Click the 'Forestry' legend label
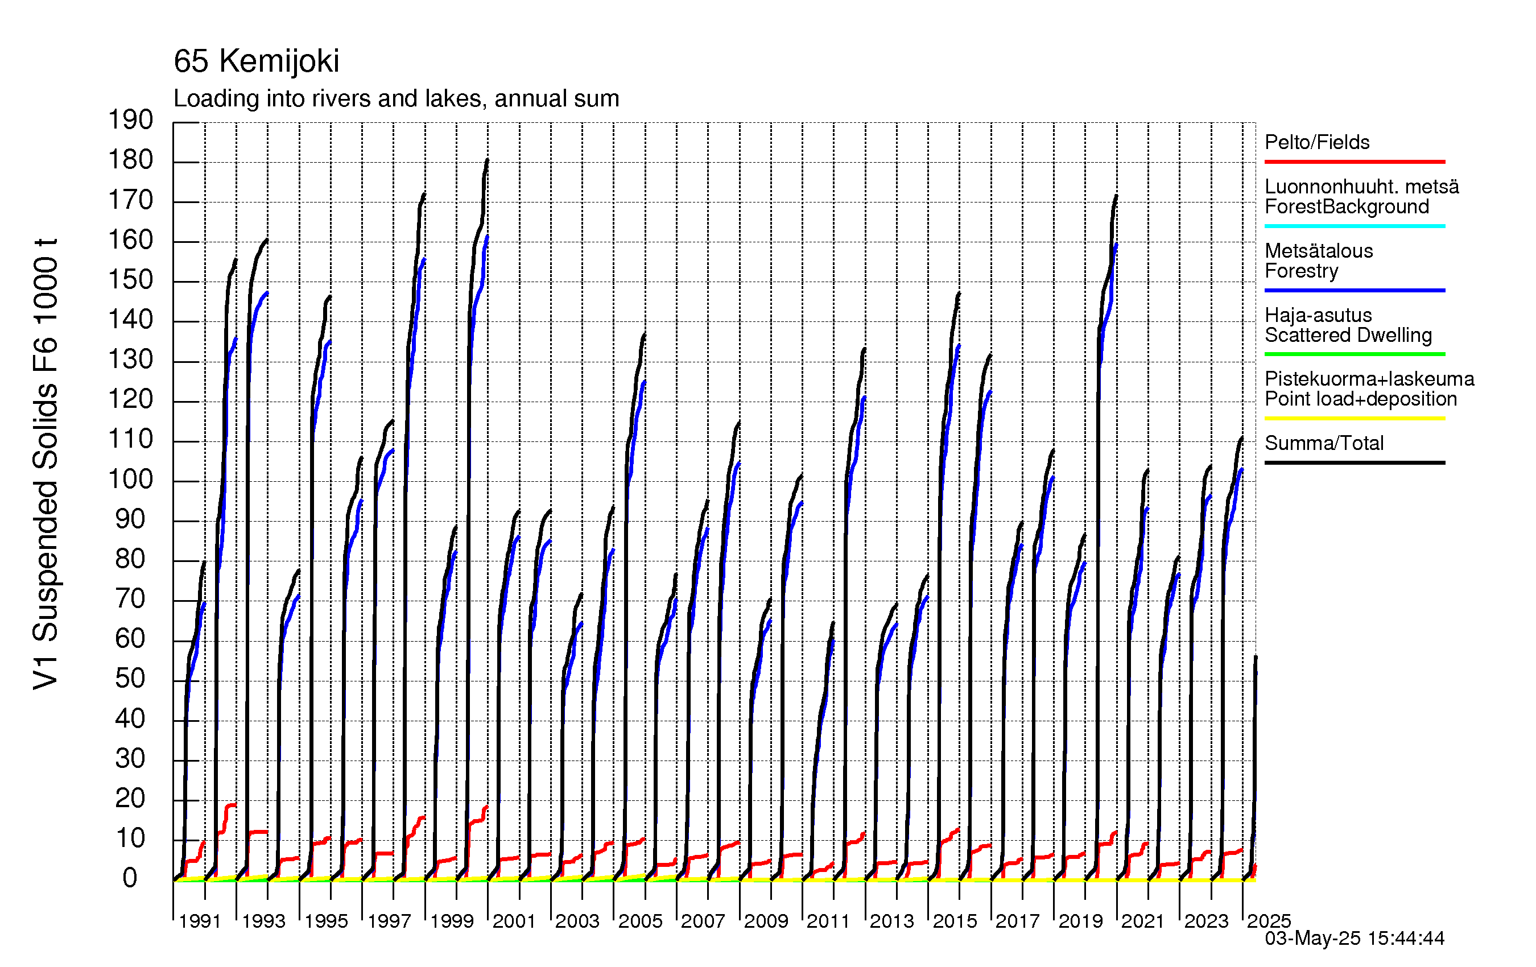Screen dimensions: 1536x967 1301,271
